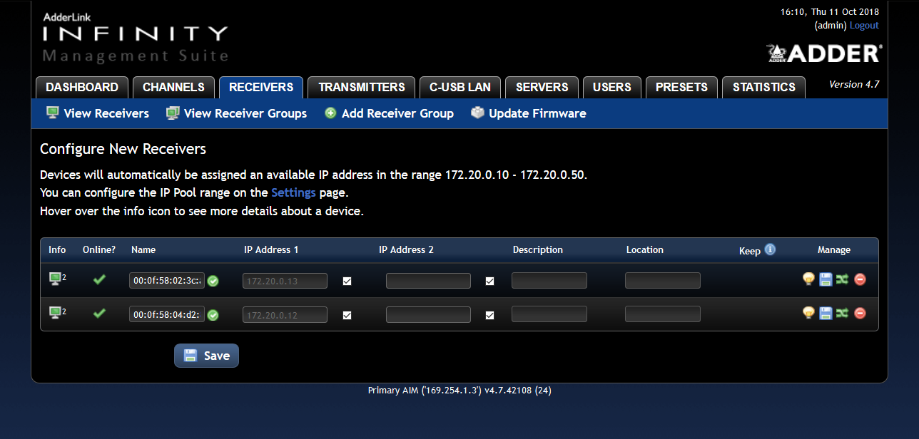The height and width of the screenshot is (439, 919).
Task: Open the USERS tab
Action: coord(612,87)
